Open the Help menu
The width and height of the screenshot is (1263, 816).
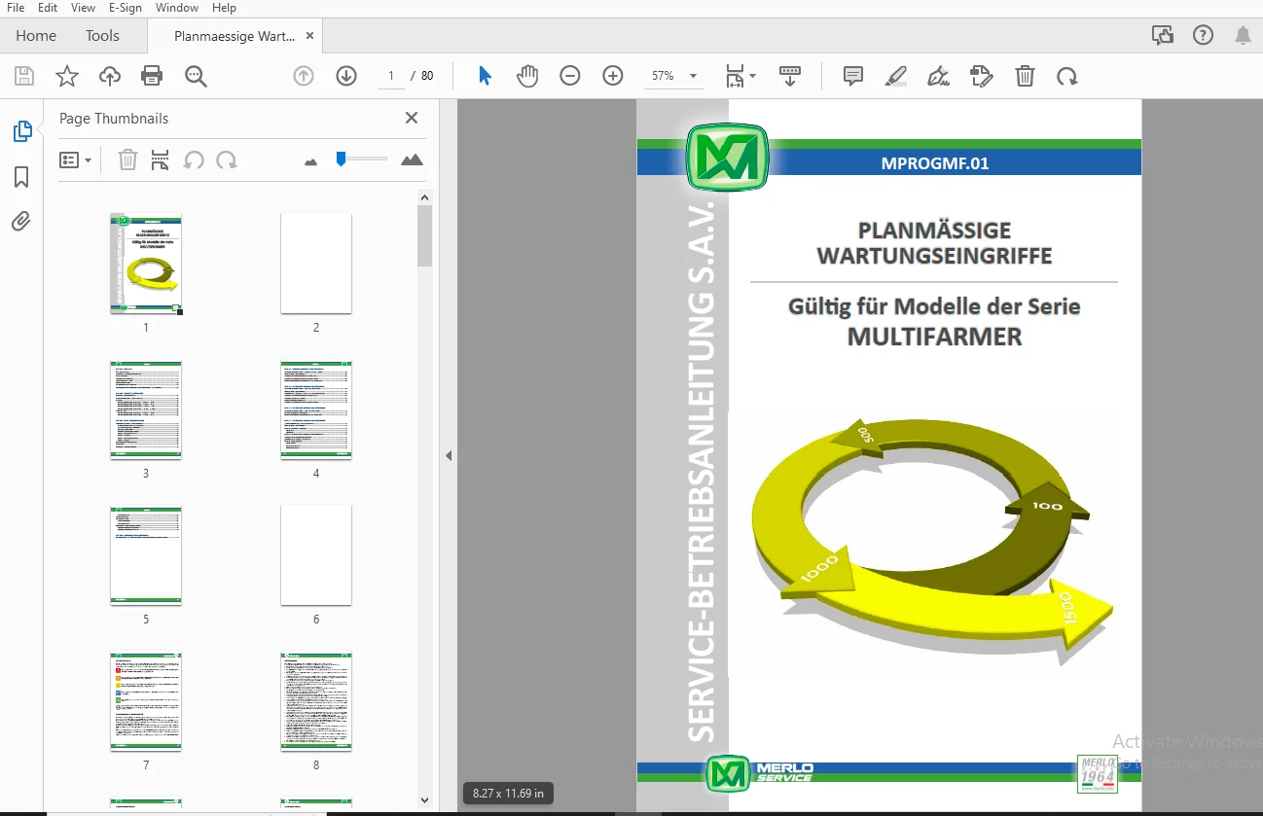click(x=224, y=8)
